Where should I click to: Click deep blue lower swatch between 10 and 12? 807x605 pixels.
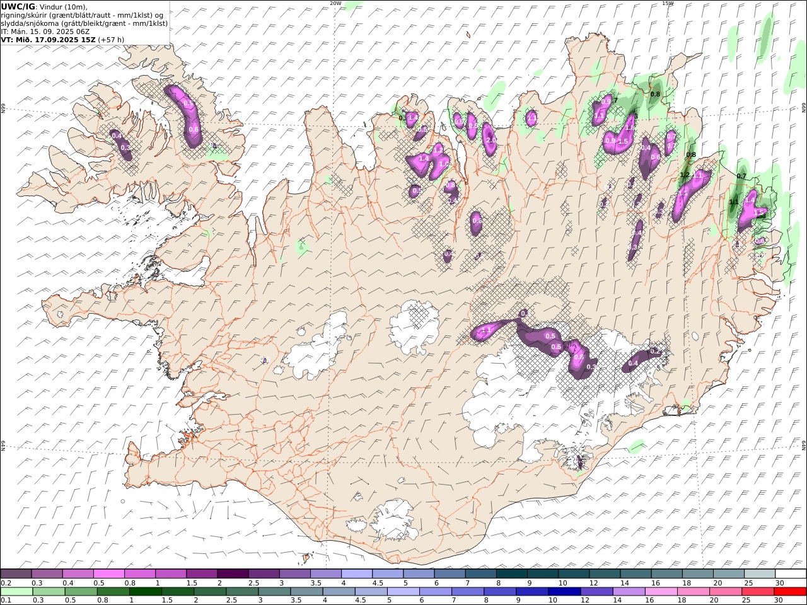click(x=565, y=592)
